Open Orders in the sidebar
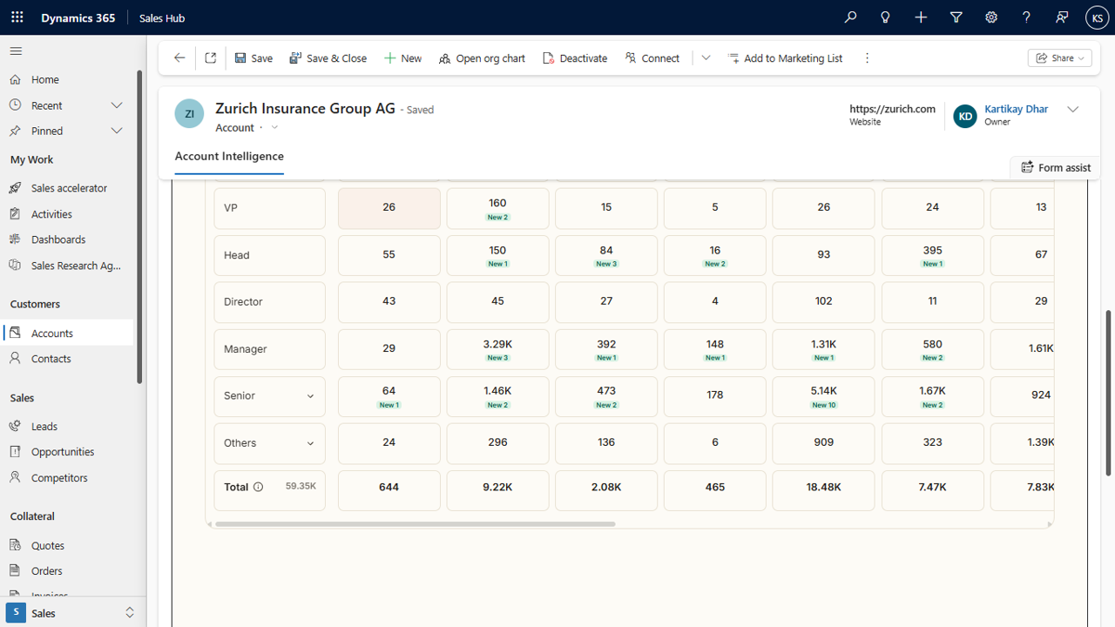This screenshot has height=627, width=1115. 47,571
